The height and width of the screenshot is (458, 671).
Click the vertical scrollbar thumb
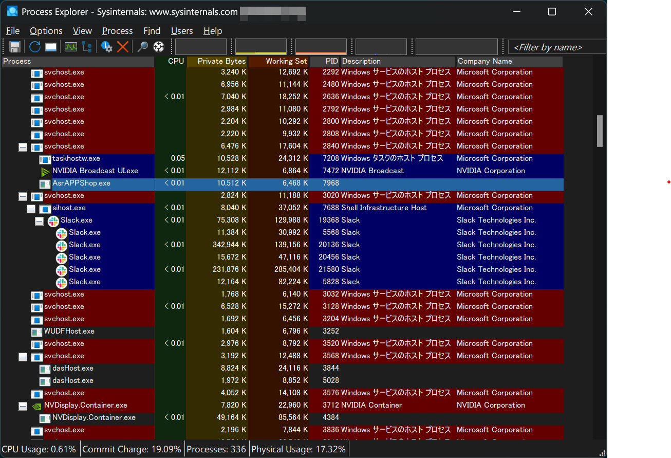point(600,131)
